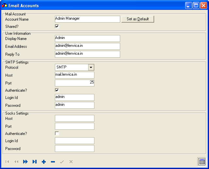Click the Socks Password field
The height and width of the screenshot is (169, 209).
[74, 149]
